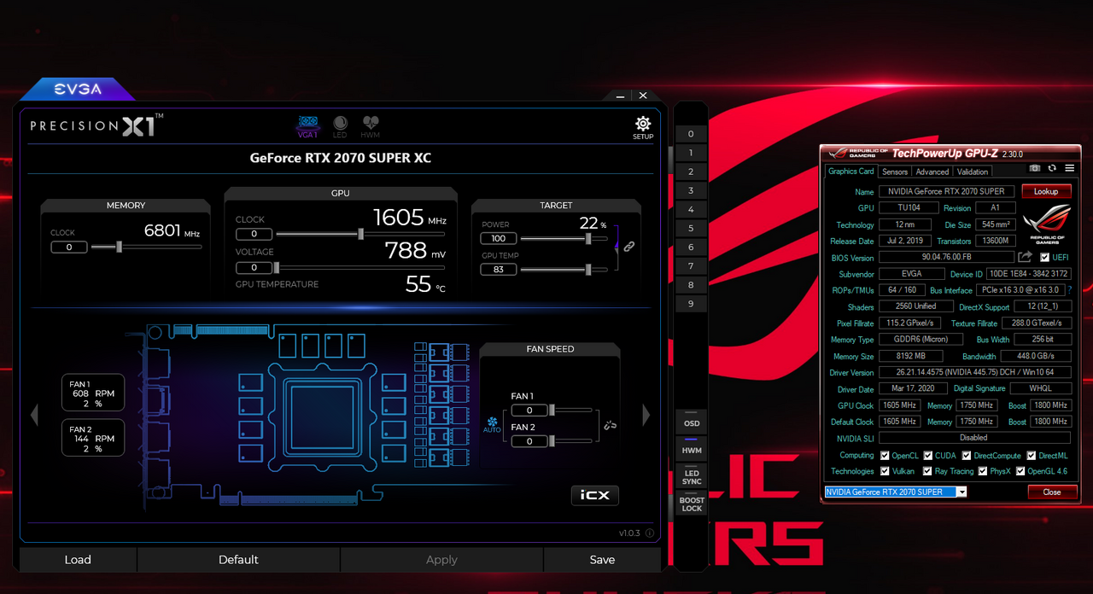Toggle the fan speed link icon
Viewport: 1093px width, 594px height.
[610, 424]
